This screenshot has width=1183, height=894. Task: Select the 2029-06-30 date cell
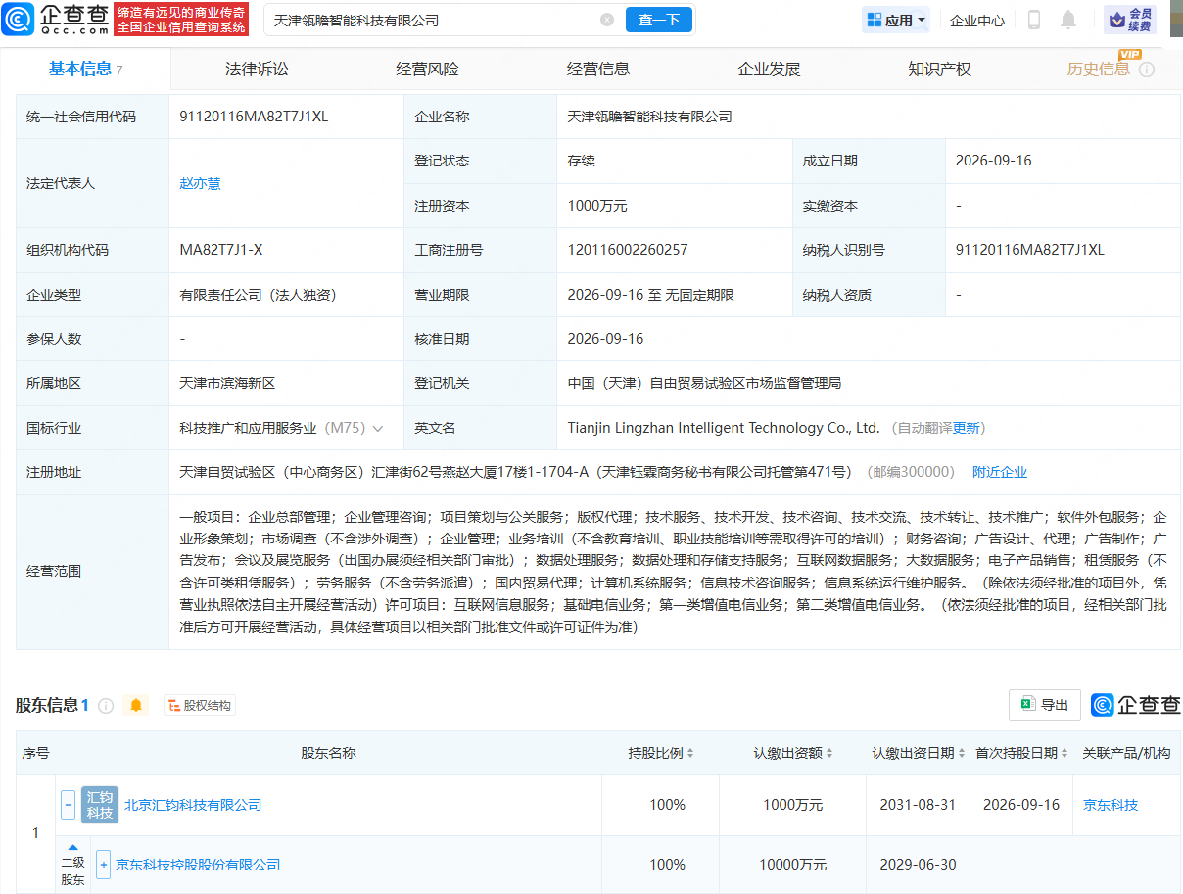(x=918, y=865)
